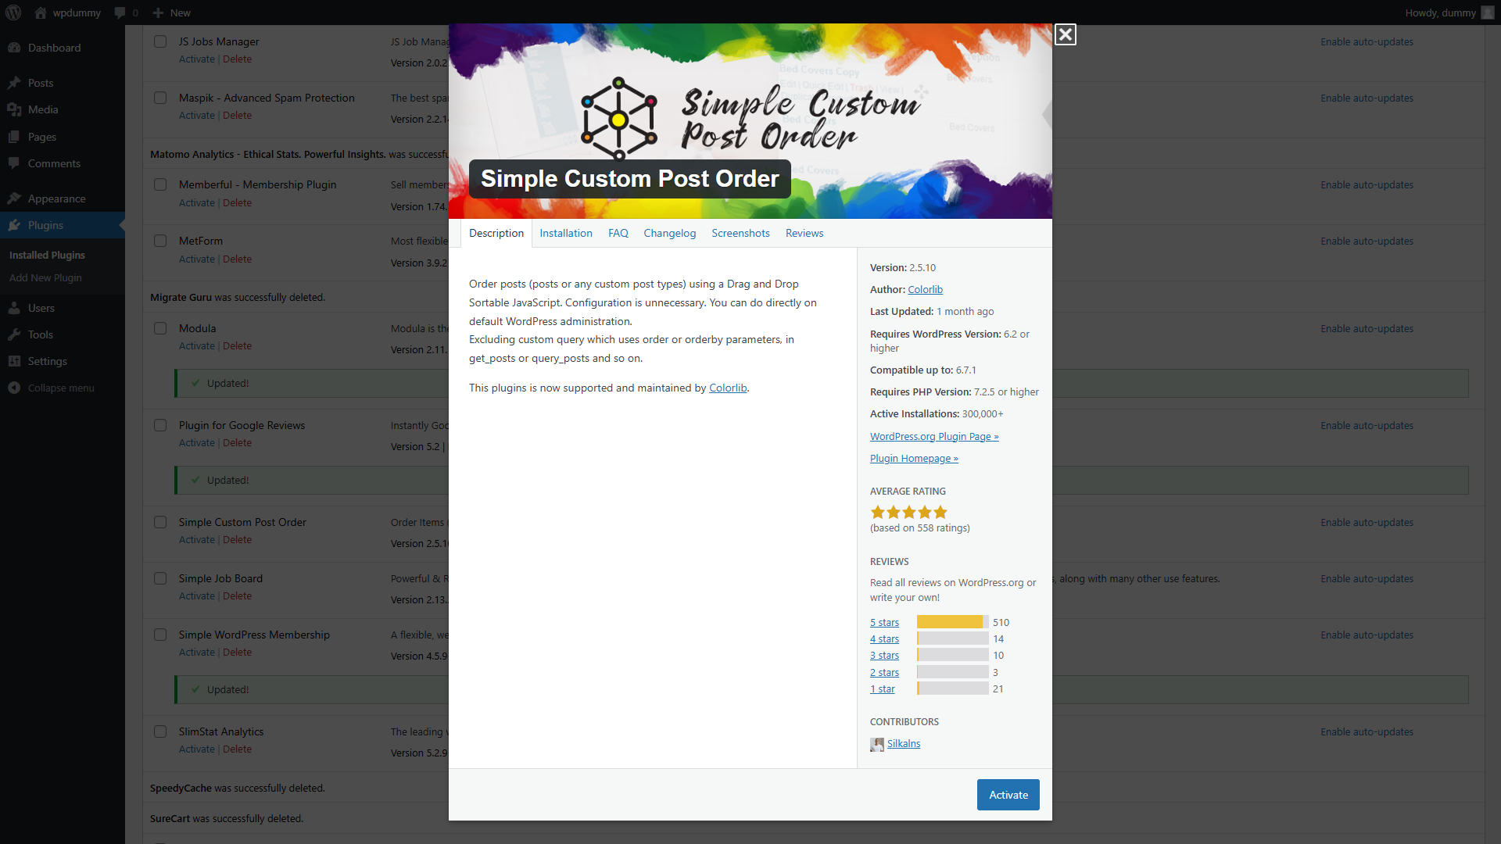Viewport: 1501px width, 844px height.
Task: Tick the MetForm plugin checkbox
Action: click(160, 241)
